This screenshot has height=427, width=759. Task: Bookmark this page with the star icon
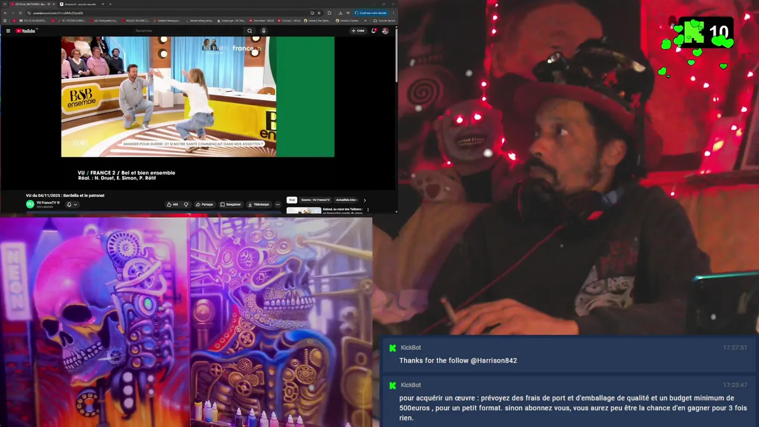(x=319, y=12)
